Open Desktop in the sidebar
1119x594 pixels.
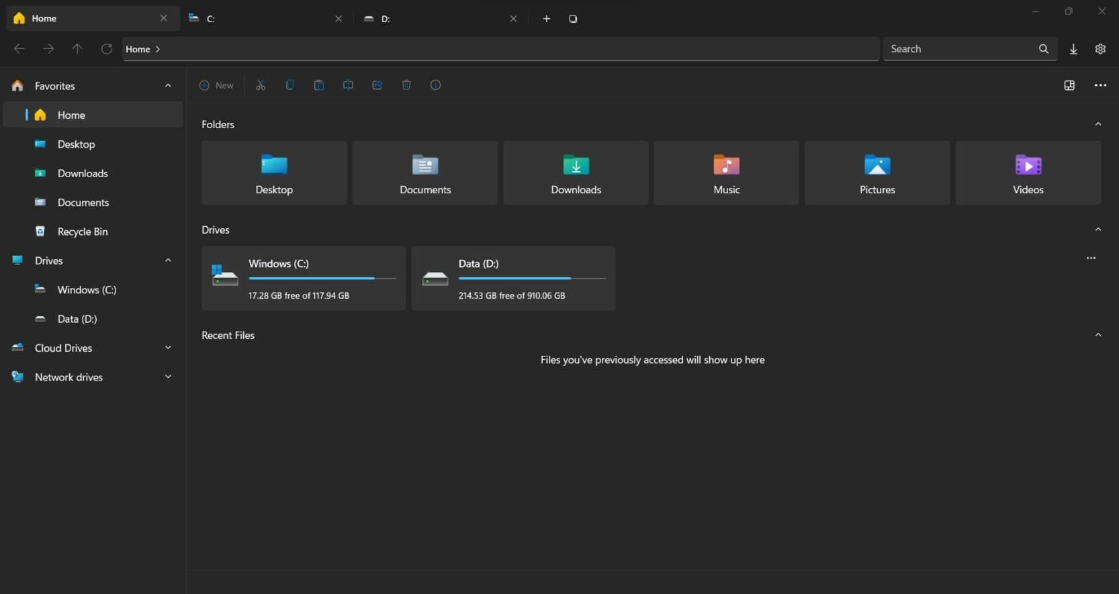tap(93, 144)
